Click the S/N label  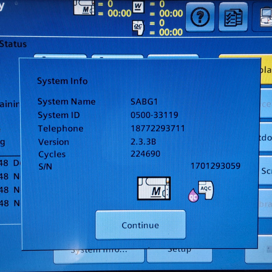coord(45,167)
